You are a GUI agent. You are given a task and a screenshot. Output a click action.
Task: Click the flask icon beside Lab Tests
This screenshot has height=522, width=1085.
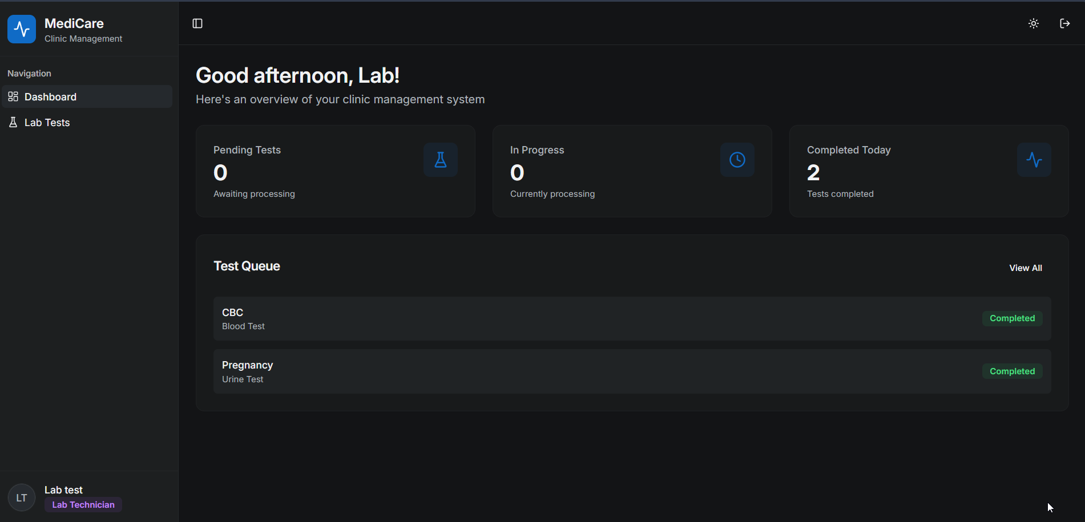[x=13, y=123]
